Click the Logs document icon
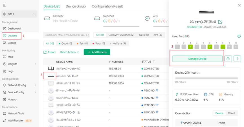This screenshot has height=127, width=244. pos(5,71)
